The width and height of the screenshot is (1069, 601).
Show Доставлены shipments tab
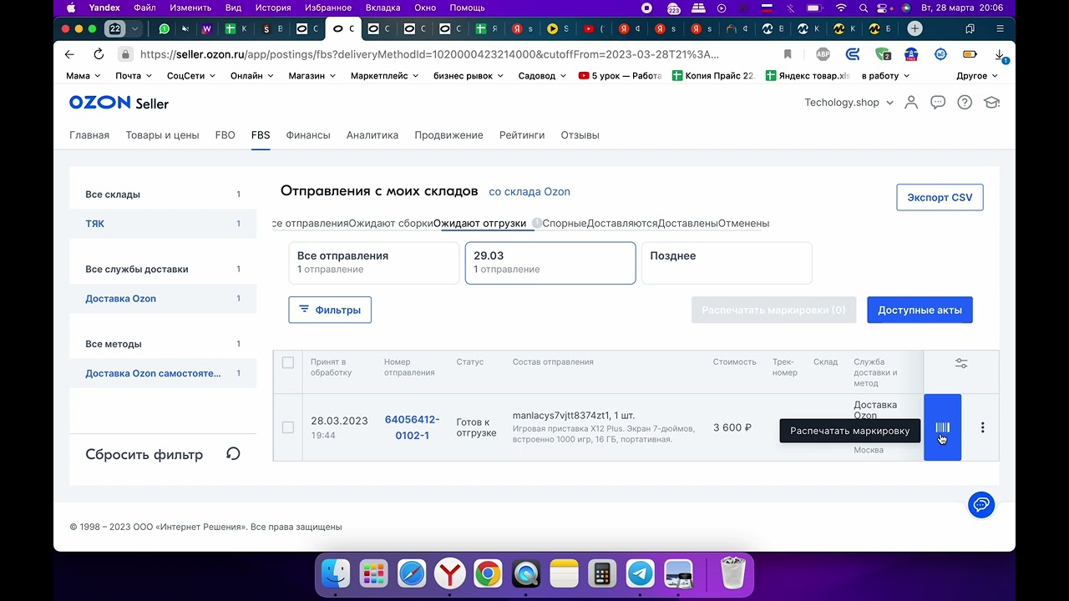(688, 223)
